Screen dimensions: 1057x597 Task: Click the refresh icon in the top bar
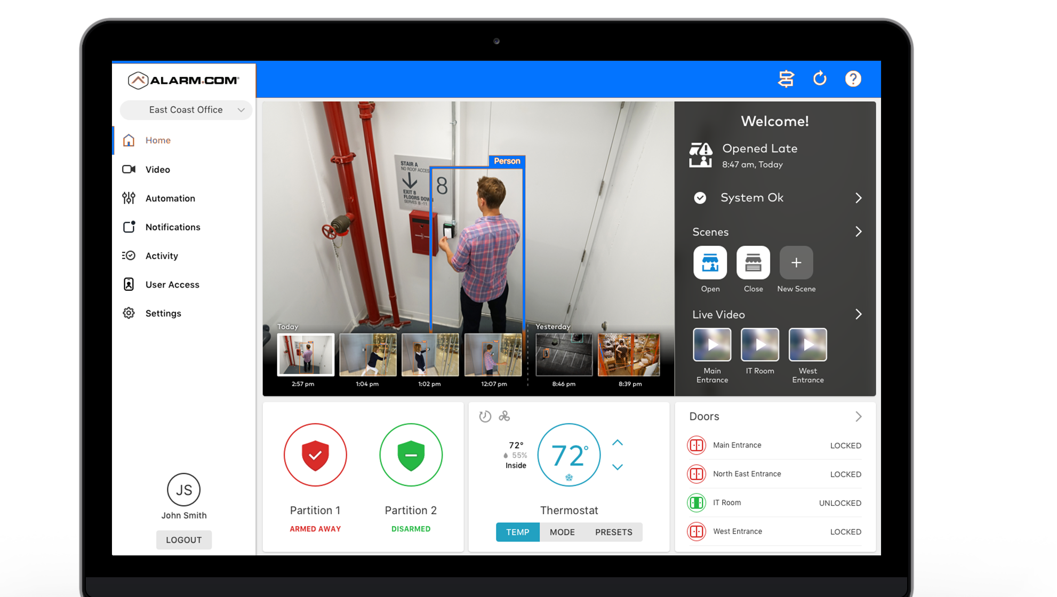[821, 78]
